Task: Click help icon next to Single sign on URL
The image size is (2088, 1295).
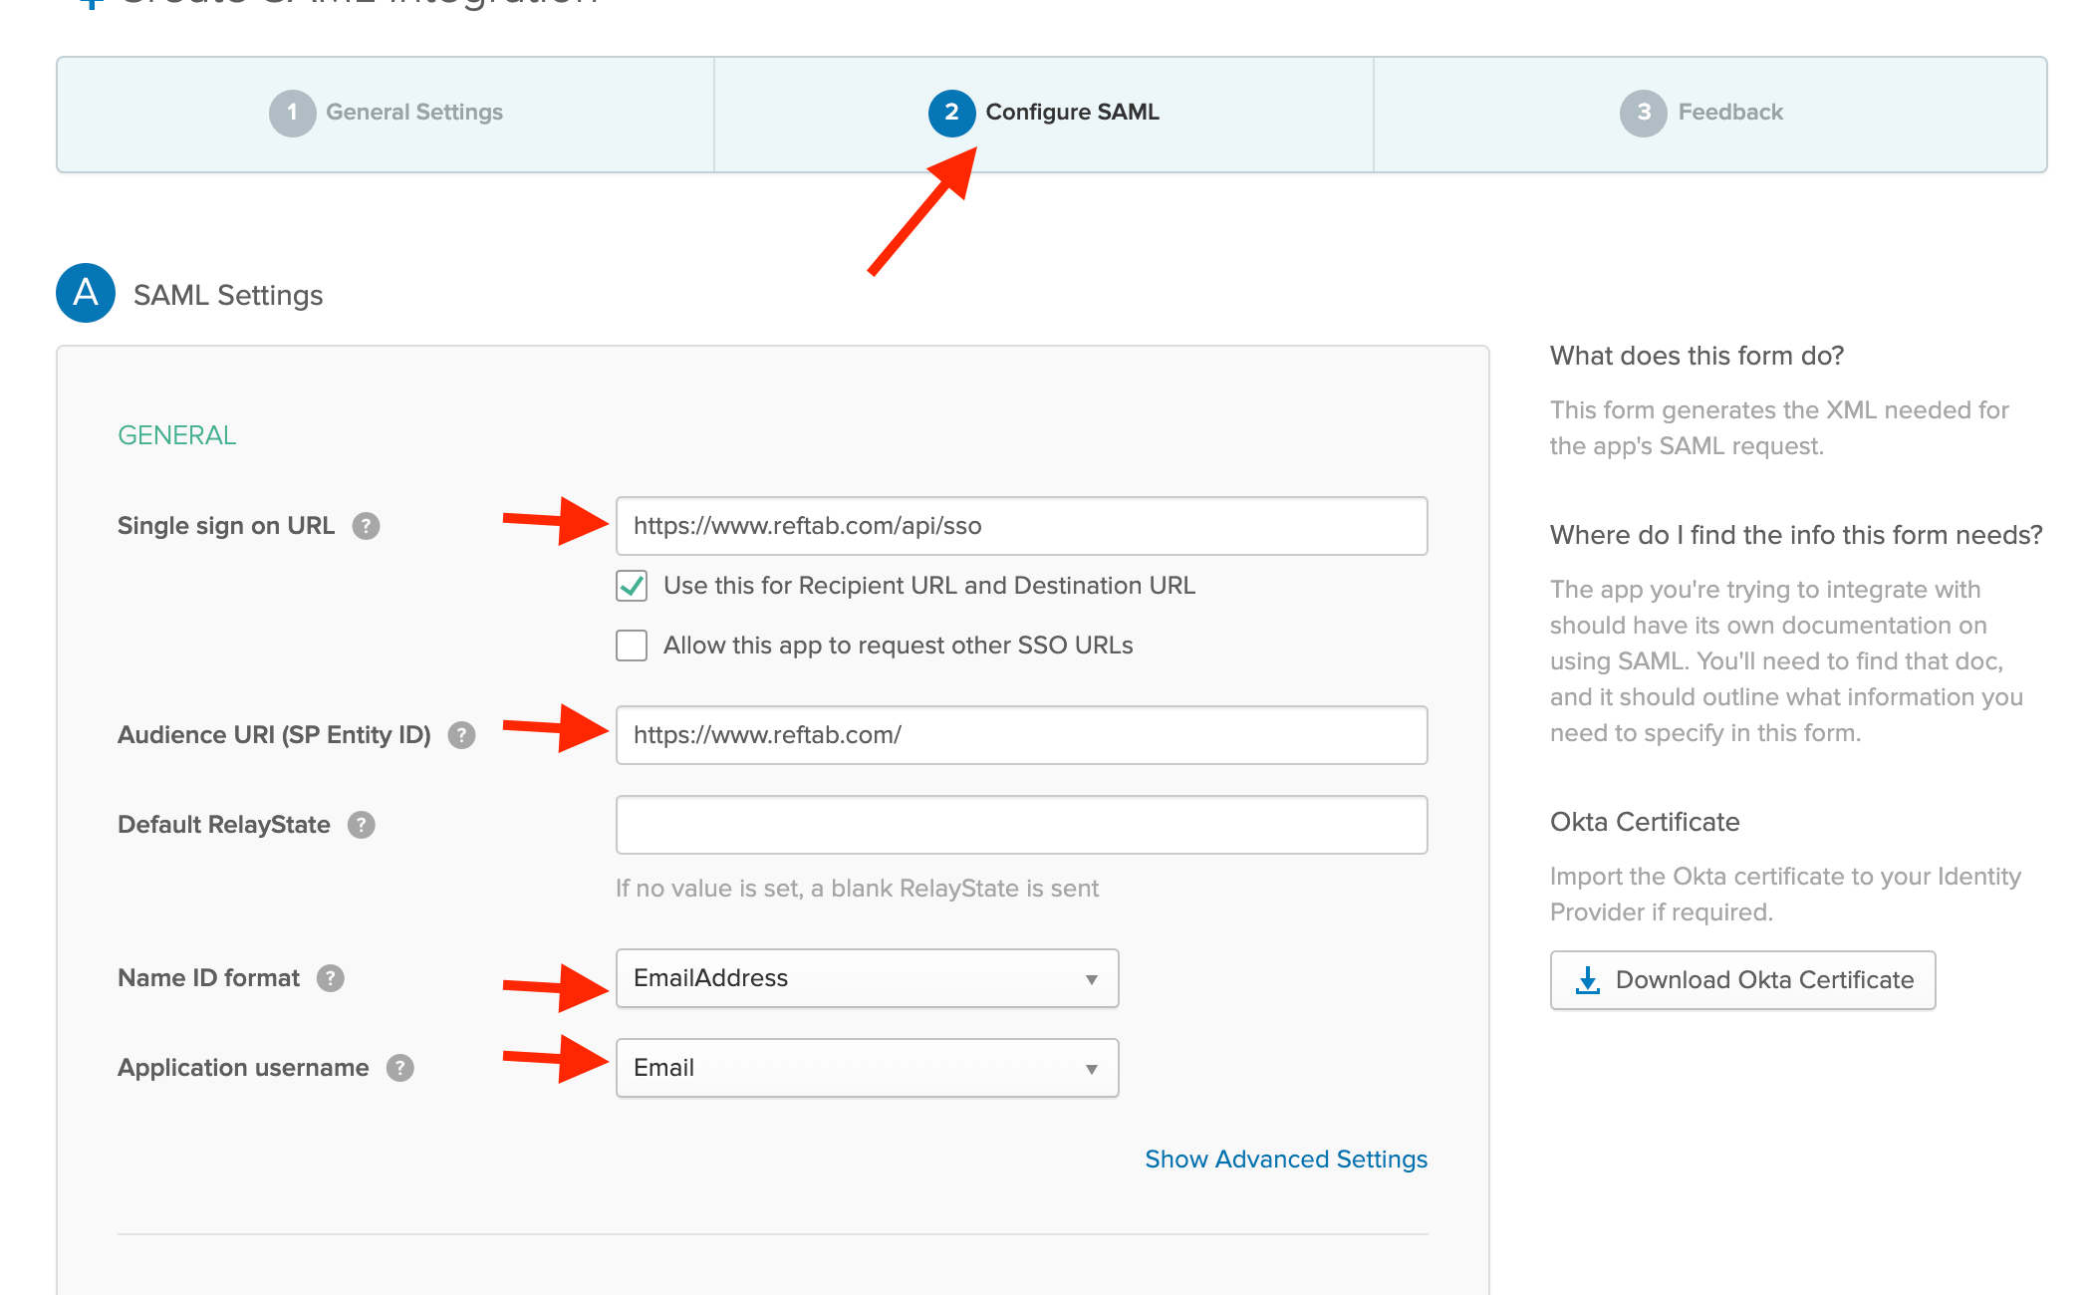Action: click(x=366, y=526)
